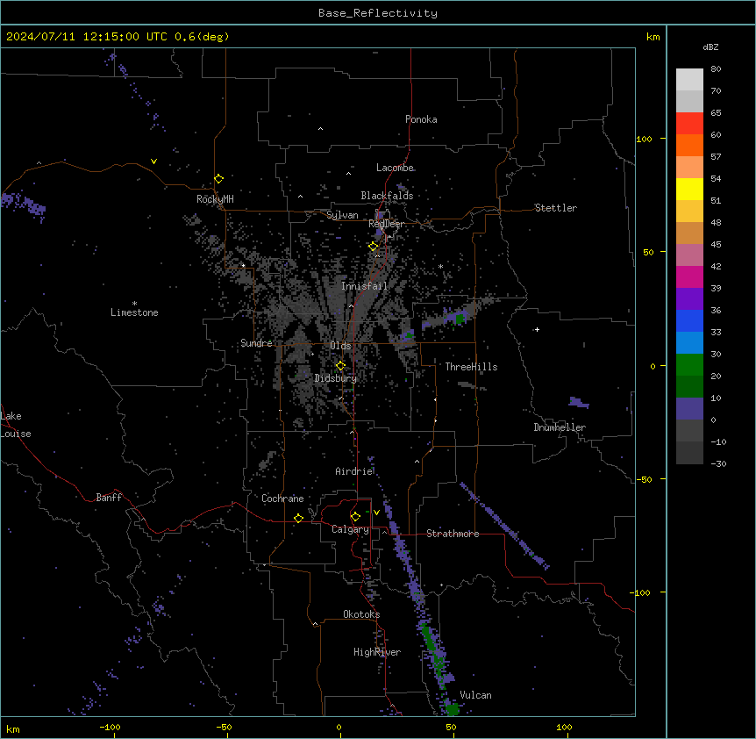The width and height of the screenshot is (756, 739).
Task: Click the dBZ legend heading
Action: 710,47
